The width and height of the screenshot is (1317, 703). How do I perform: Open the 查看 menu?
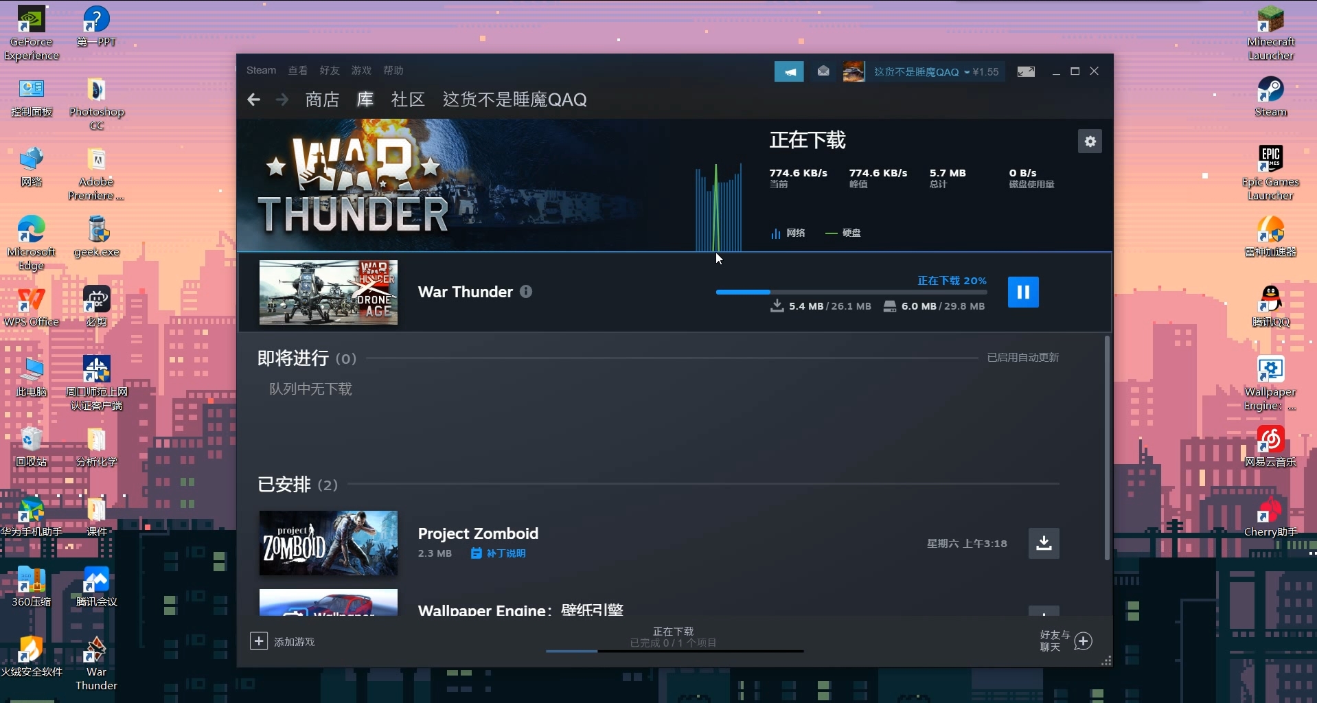tap(297, 71)
